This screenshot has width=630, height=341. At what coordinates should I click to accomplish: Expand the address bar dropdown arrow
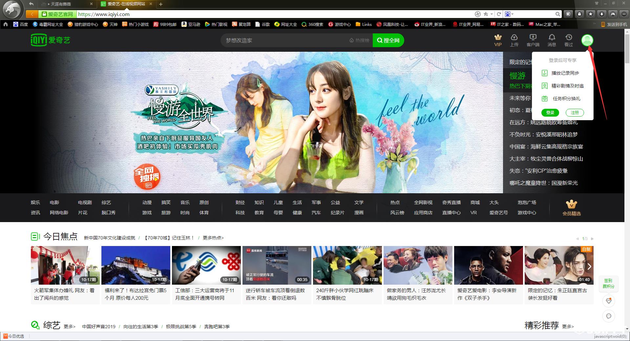click(492, 14)
